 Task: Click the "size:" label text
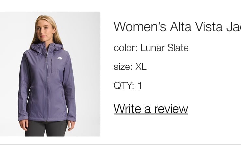tap(123, 67)
